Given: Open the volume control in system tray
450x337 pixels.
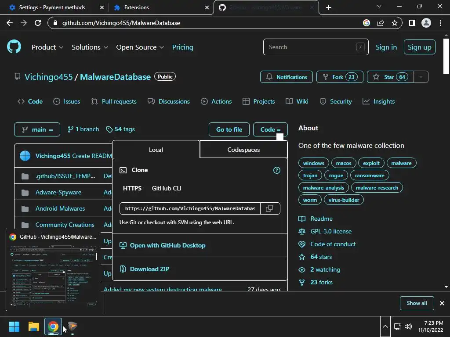Looking at the screenshot, I should click(x=408, y=326).
